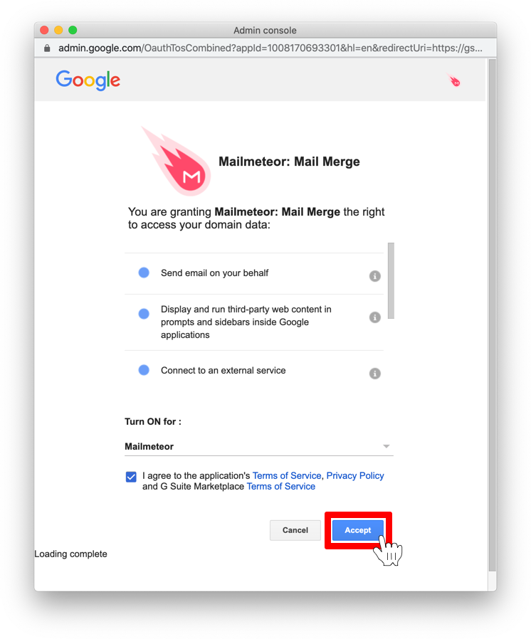This screenshot has height=639, width=531.
Task: Open info for Send email on your behalf
Action: point(374,276)
